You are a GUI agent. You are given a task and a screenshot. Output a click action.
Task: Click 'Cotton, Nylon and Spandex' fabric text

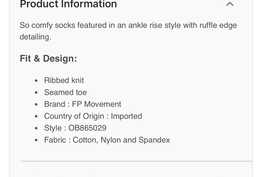coord(121,140)
